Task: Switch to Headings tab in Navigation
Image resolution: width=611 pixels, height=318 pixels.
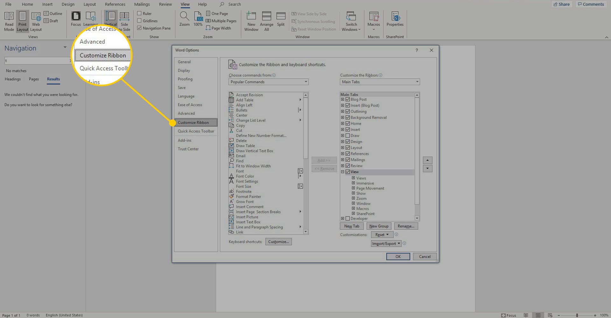Action: [x=13, y=79]
